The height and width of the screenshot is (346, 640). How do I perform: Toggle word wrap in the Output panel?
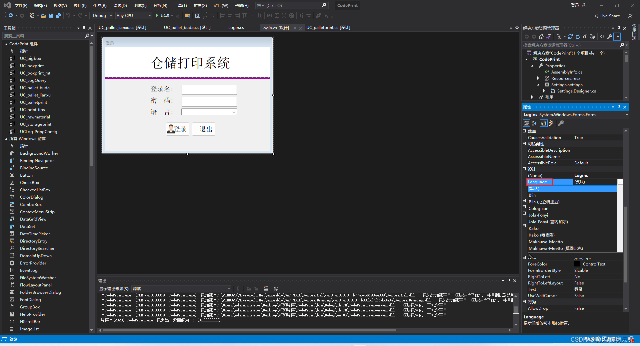[x=276, y=289]
